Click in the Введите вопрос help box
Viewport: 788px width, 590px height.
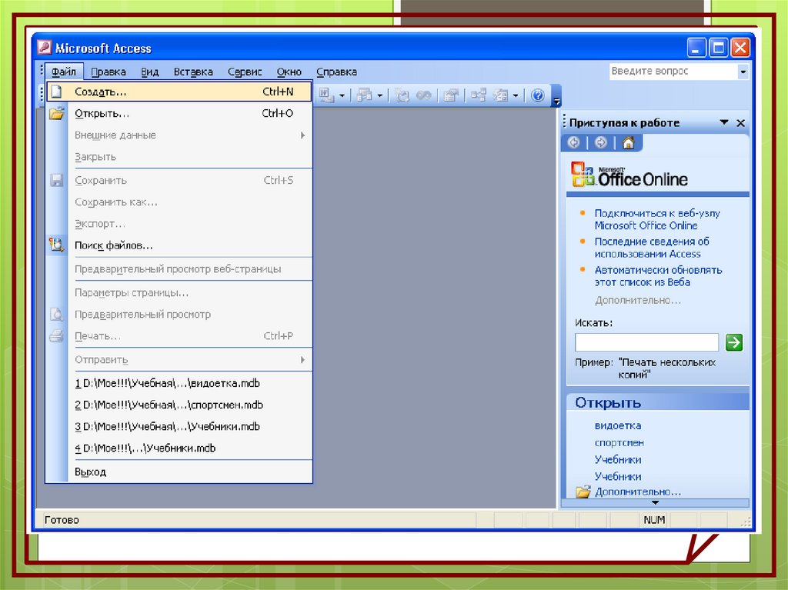(x=673, y=72)
